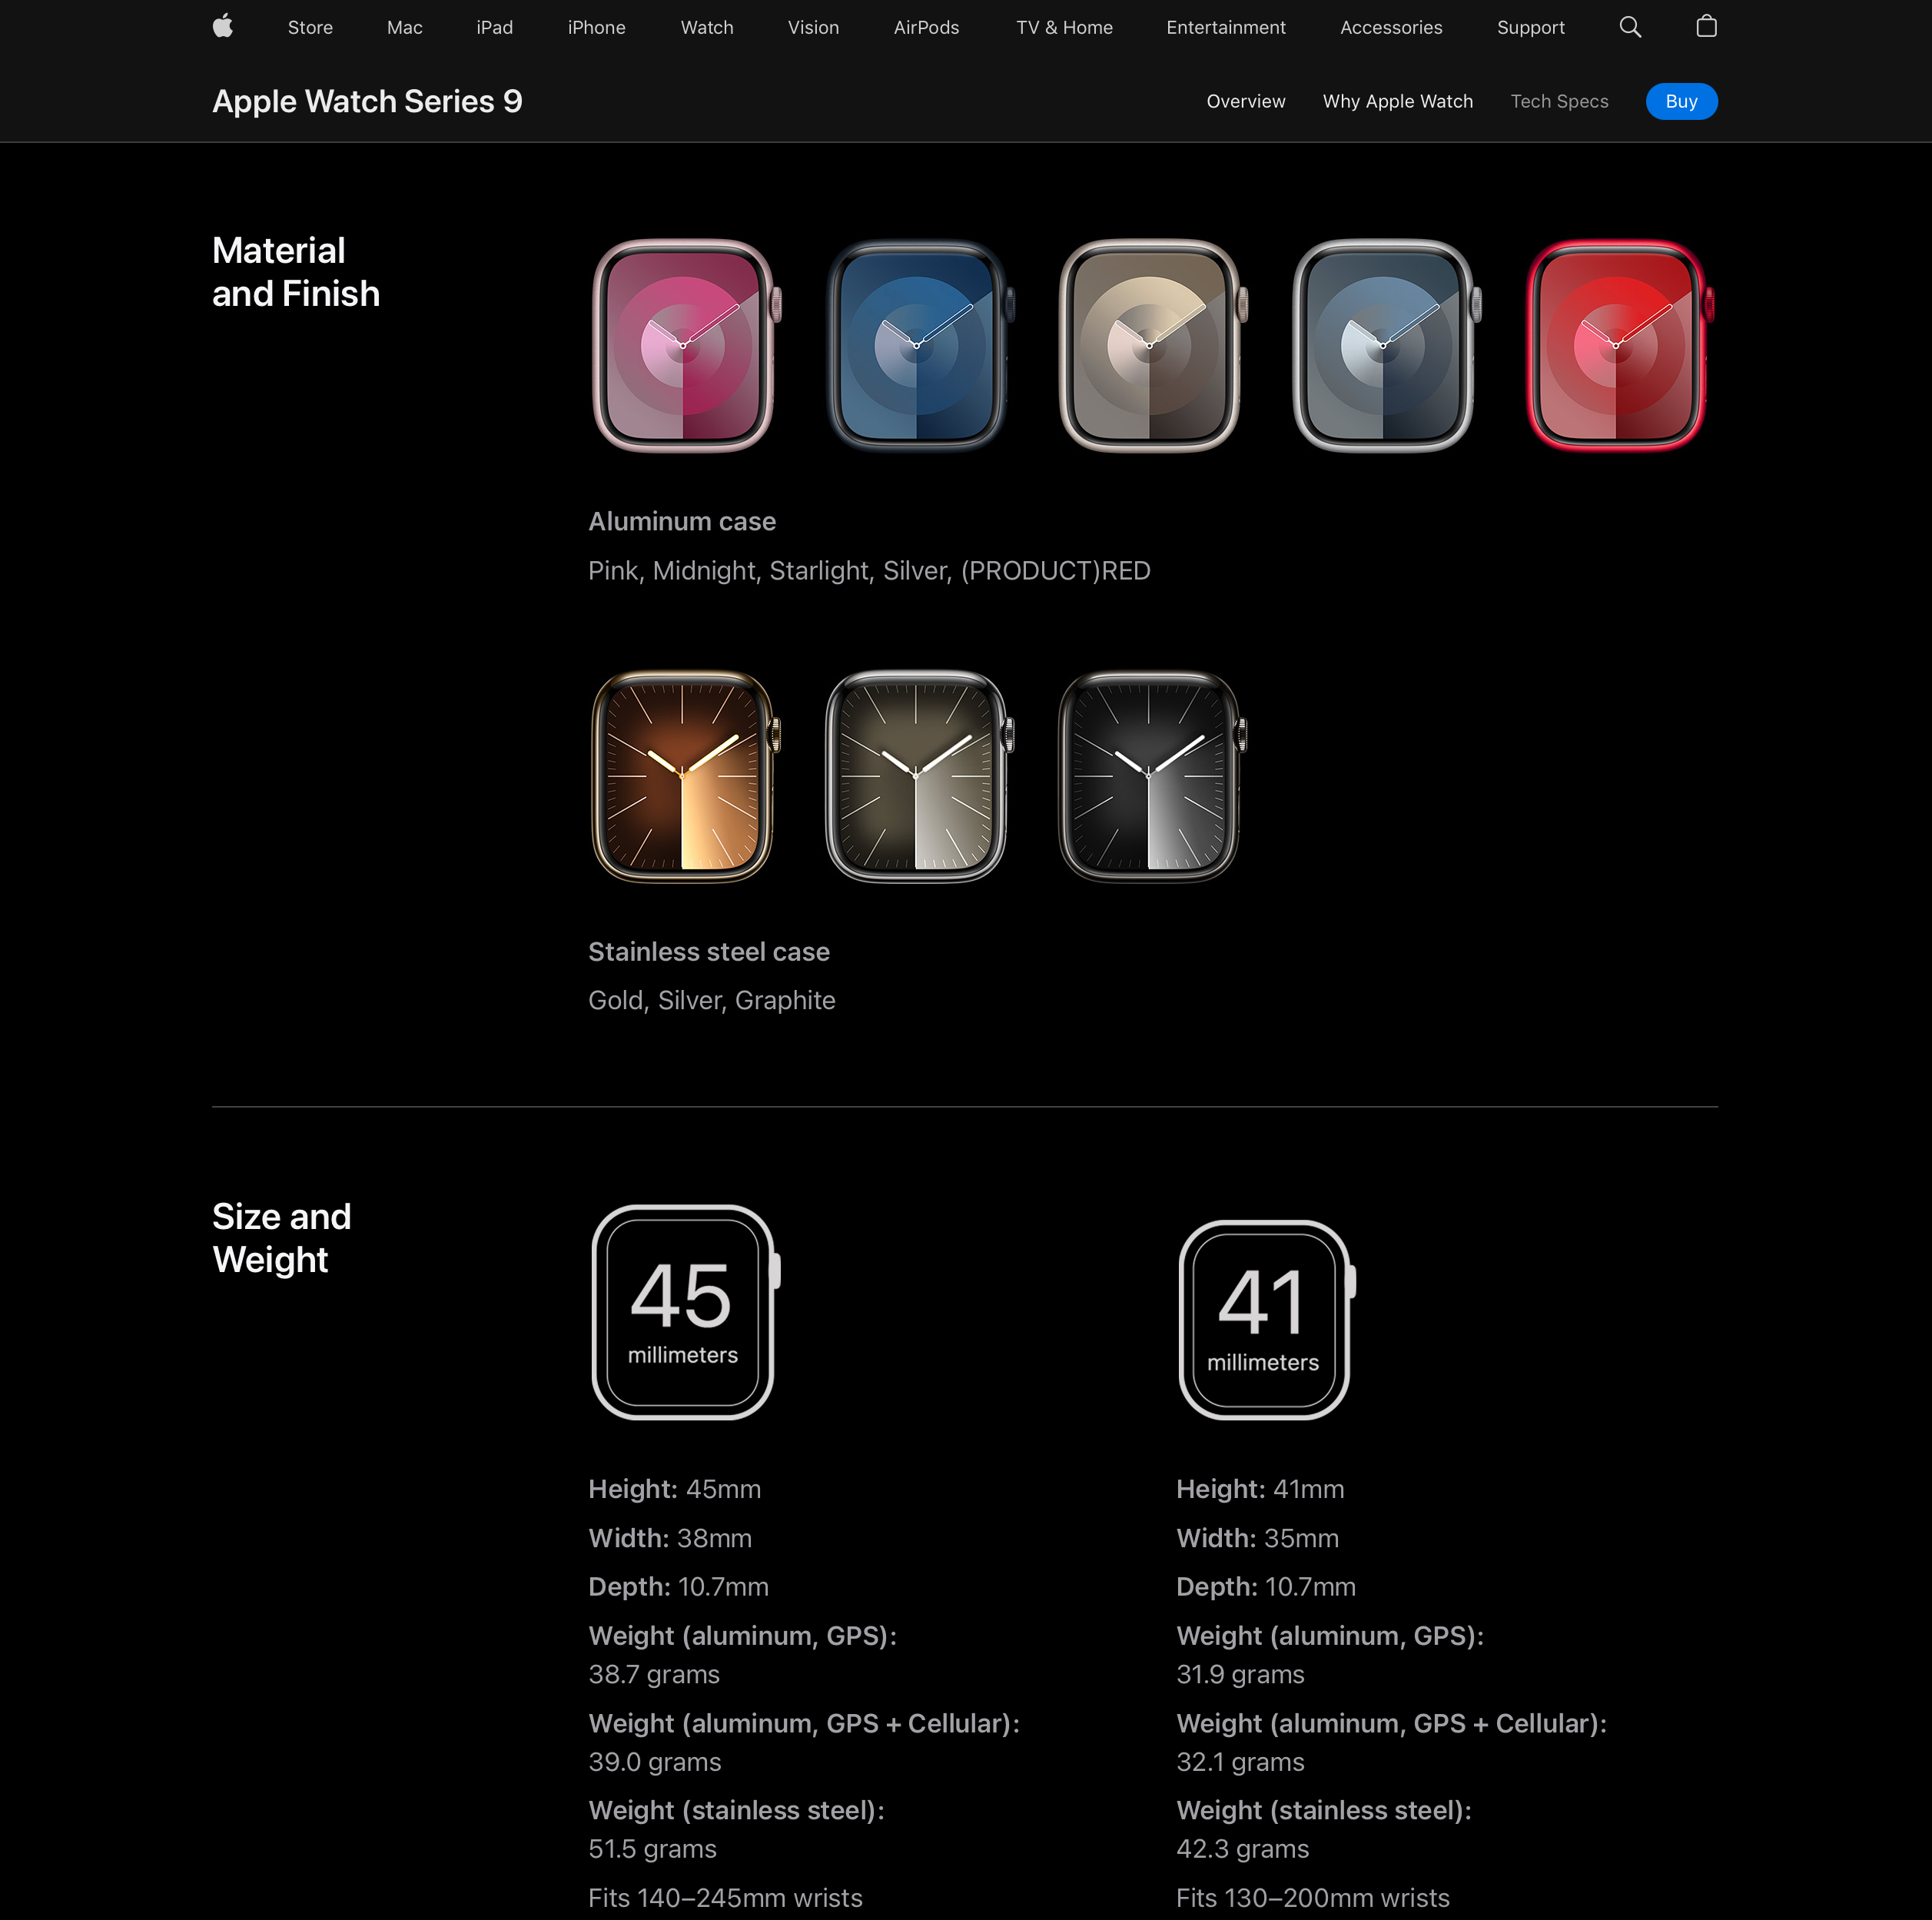Image resolution: width=1932 pixels, height=1920 pixels.
Task: Select the Silver aluminum watch image
Action: [1385, 346]
